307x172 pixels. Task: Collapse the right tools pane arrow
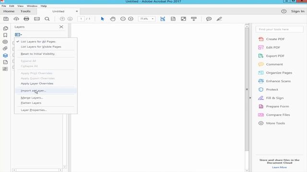tap(250, 97)
